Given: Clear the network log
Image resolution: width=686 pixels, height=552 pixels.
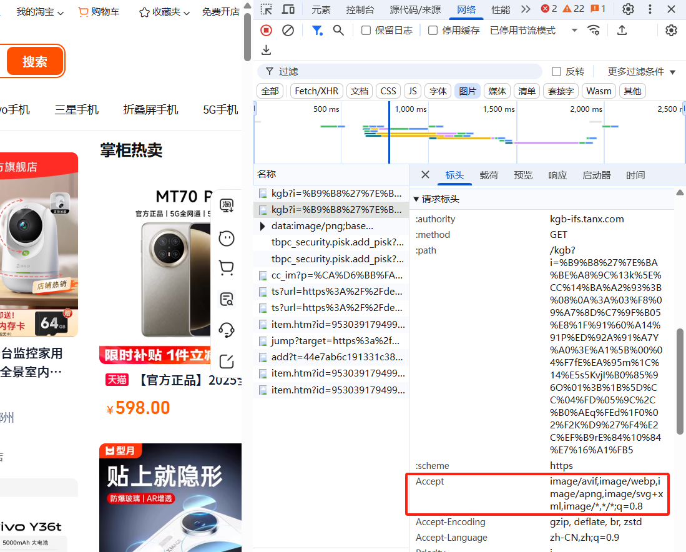Looking at the screenshot, I should coord(288,30).
